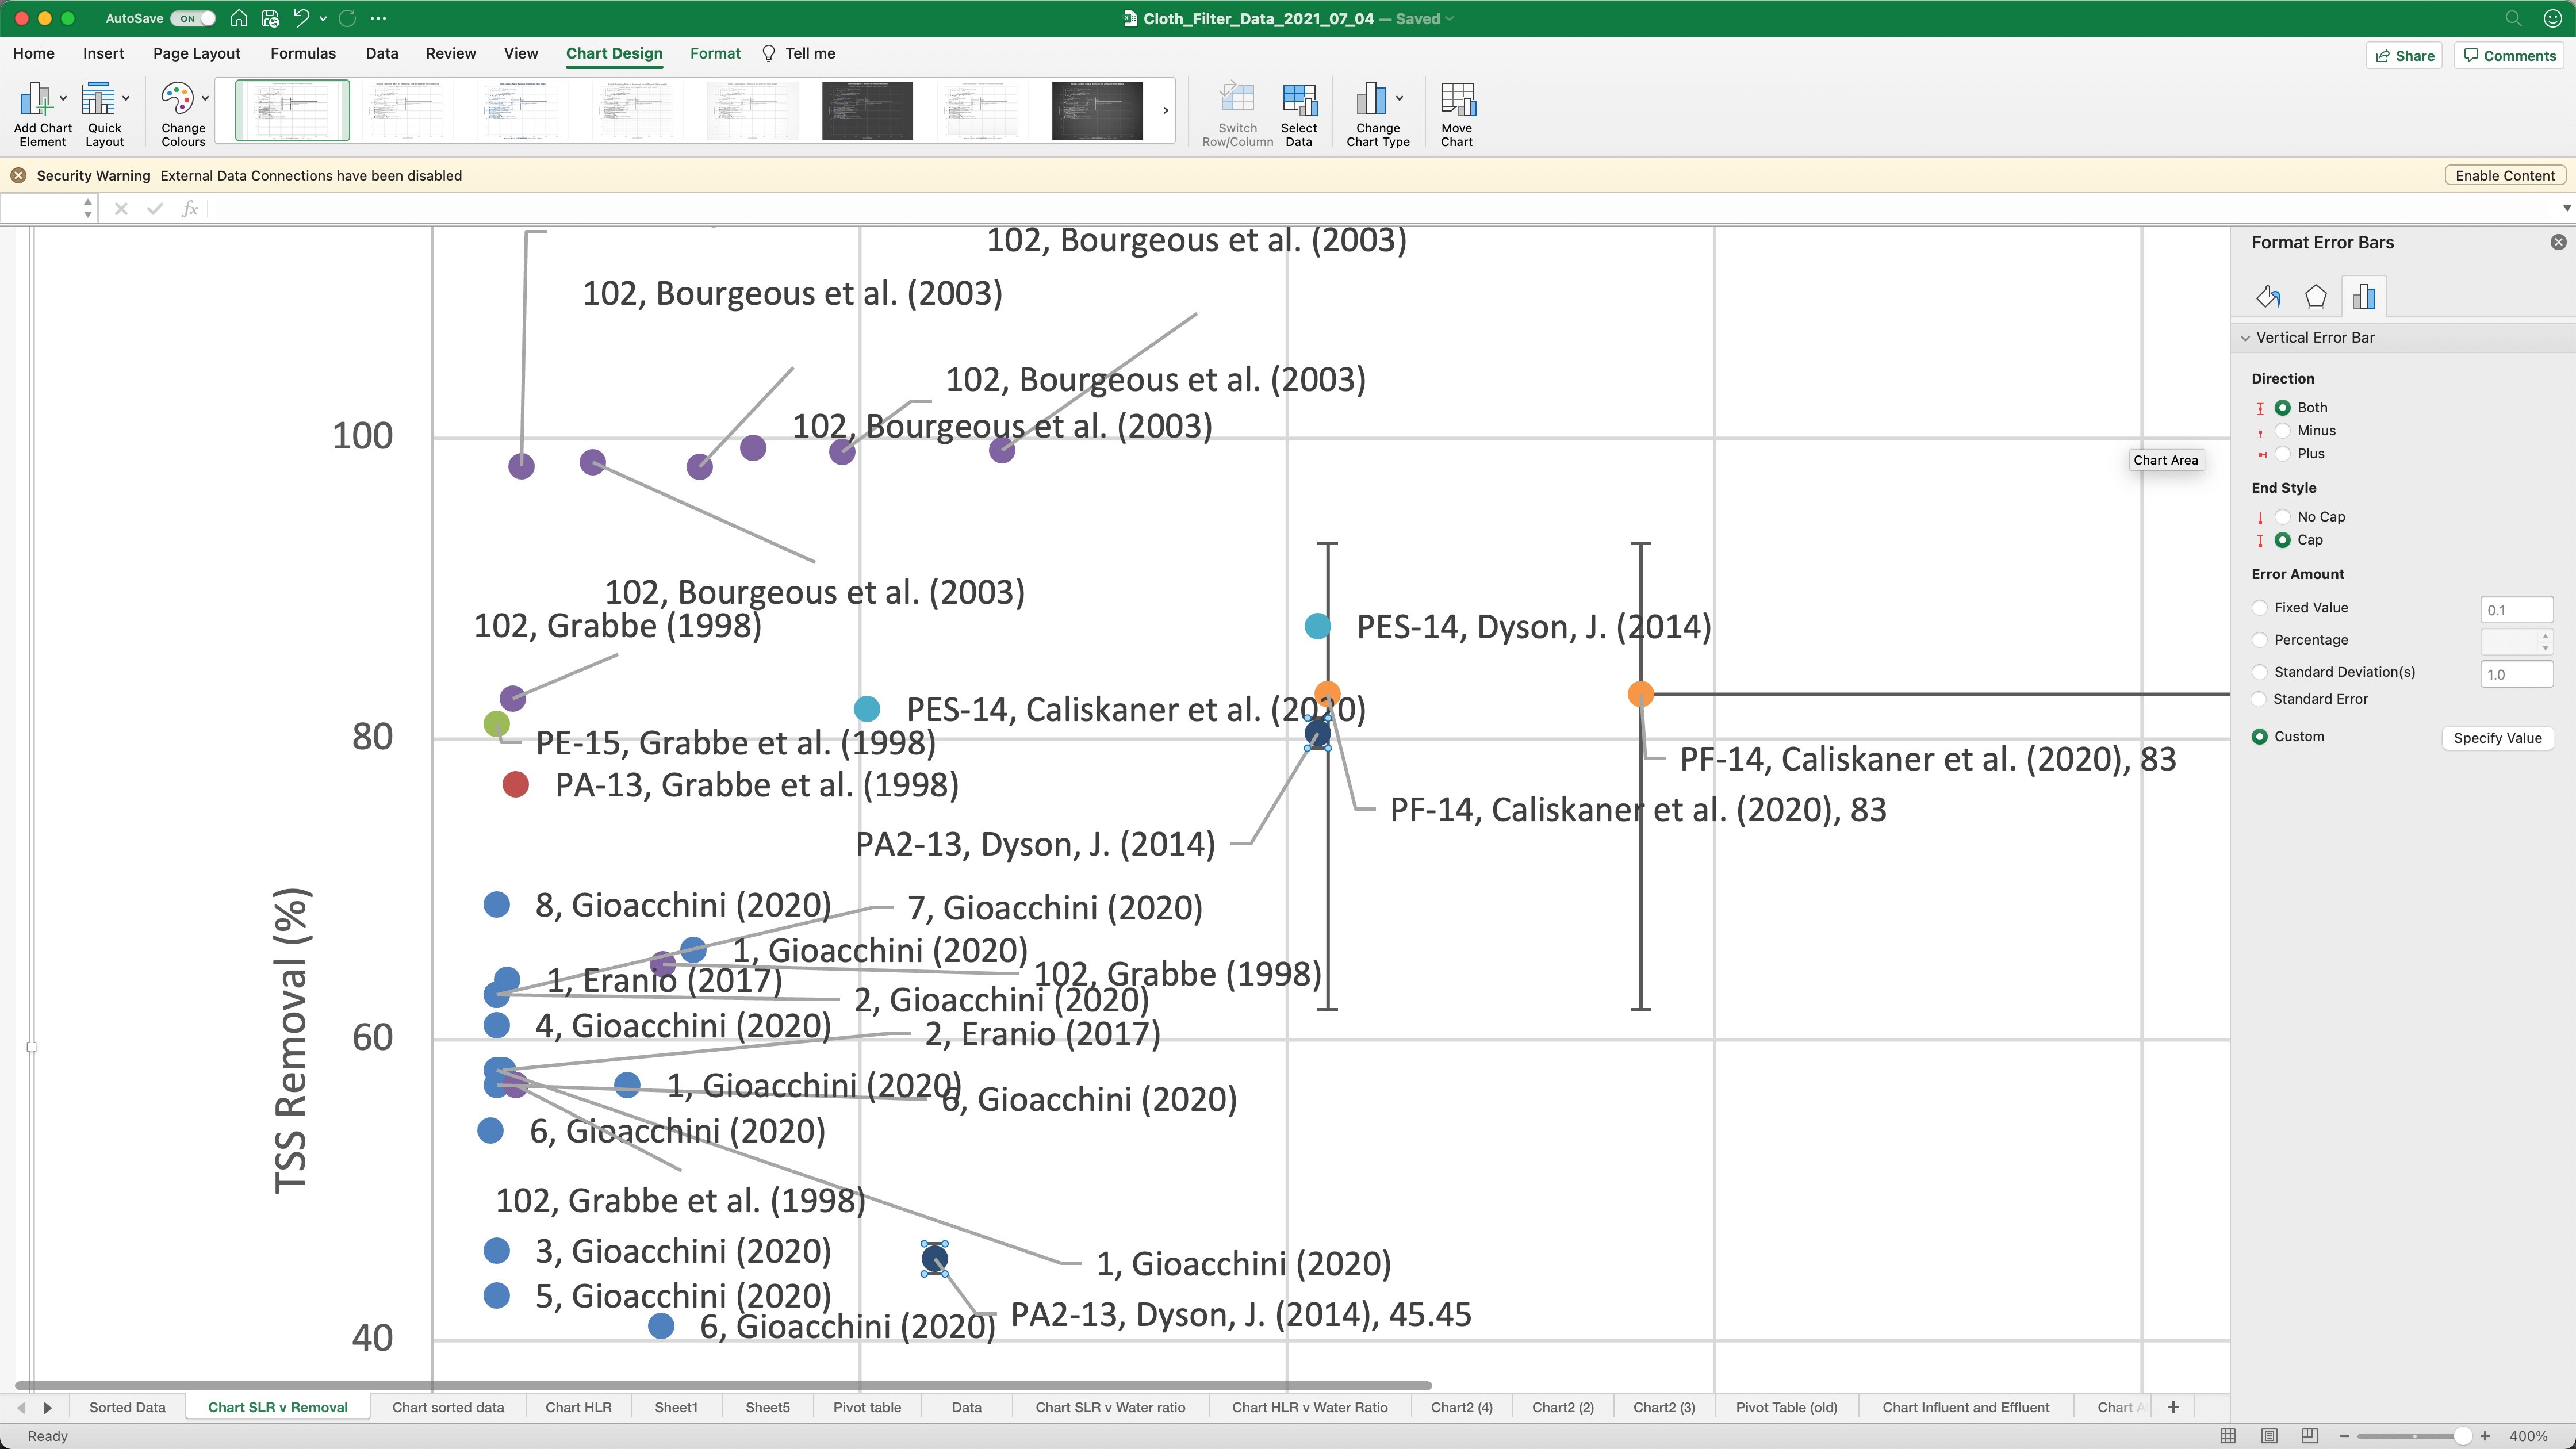The image size is (2576, 1449).
Task: Click the Save icon in title bar
Action: point(270,18)
